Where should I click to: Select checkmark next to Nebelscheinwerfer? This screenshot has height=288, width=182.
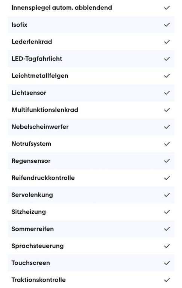click(x=167, y=127)
